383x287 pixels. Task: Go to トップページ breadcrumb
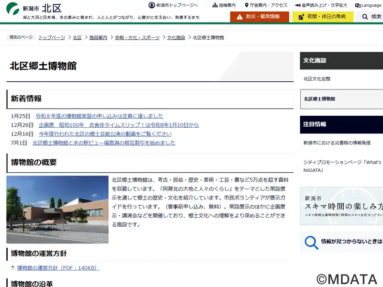coord(52,37)
